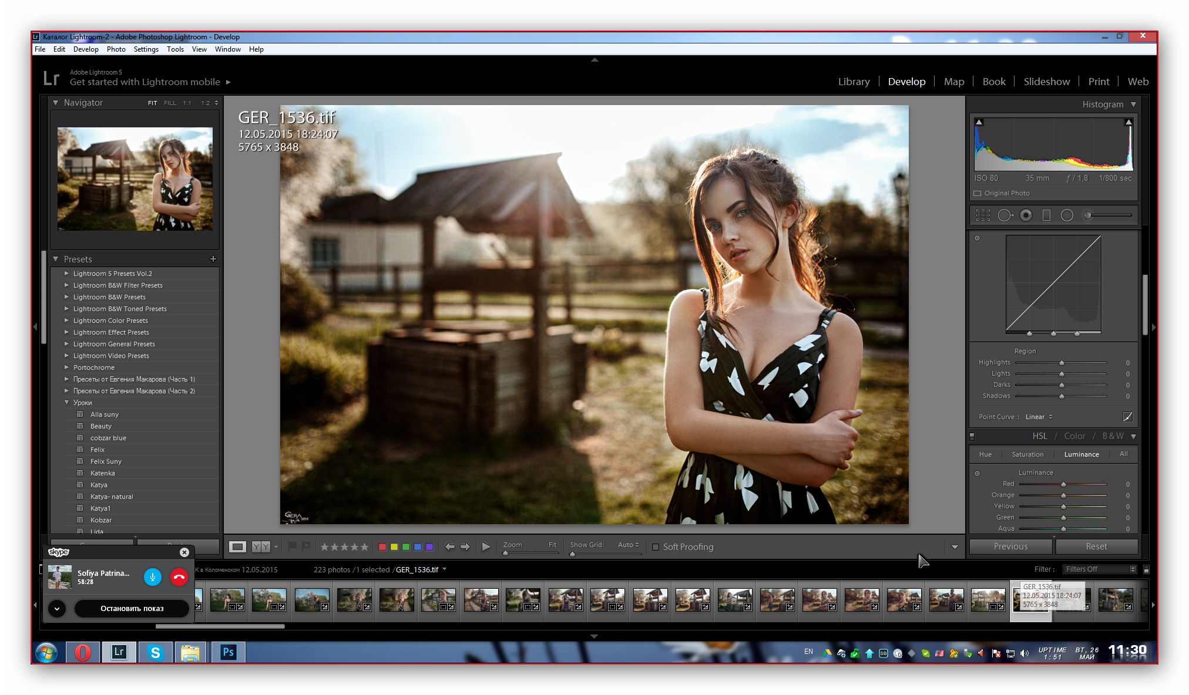Hang up the Skype call
Image resolution: width=1189 pixels, height=695 pixels.
pyautogui.click(x=179, y=577)
